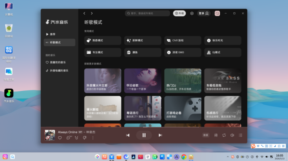
Task: Pause the current song
Action: pos(144,135)
